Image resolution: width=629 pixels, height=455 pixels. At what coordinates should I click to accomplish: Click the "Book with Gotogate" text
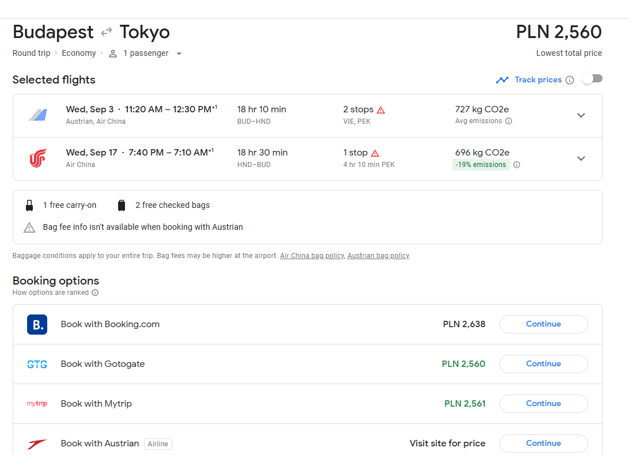click(103, 364)
